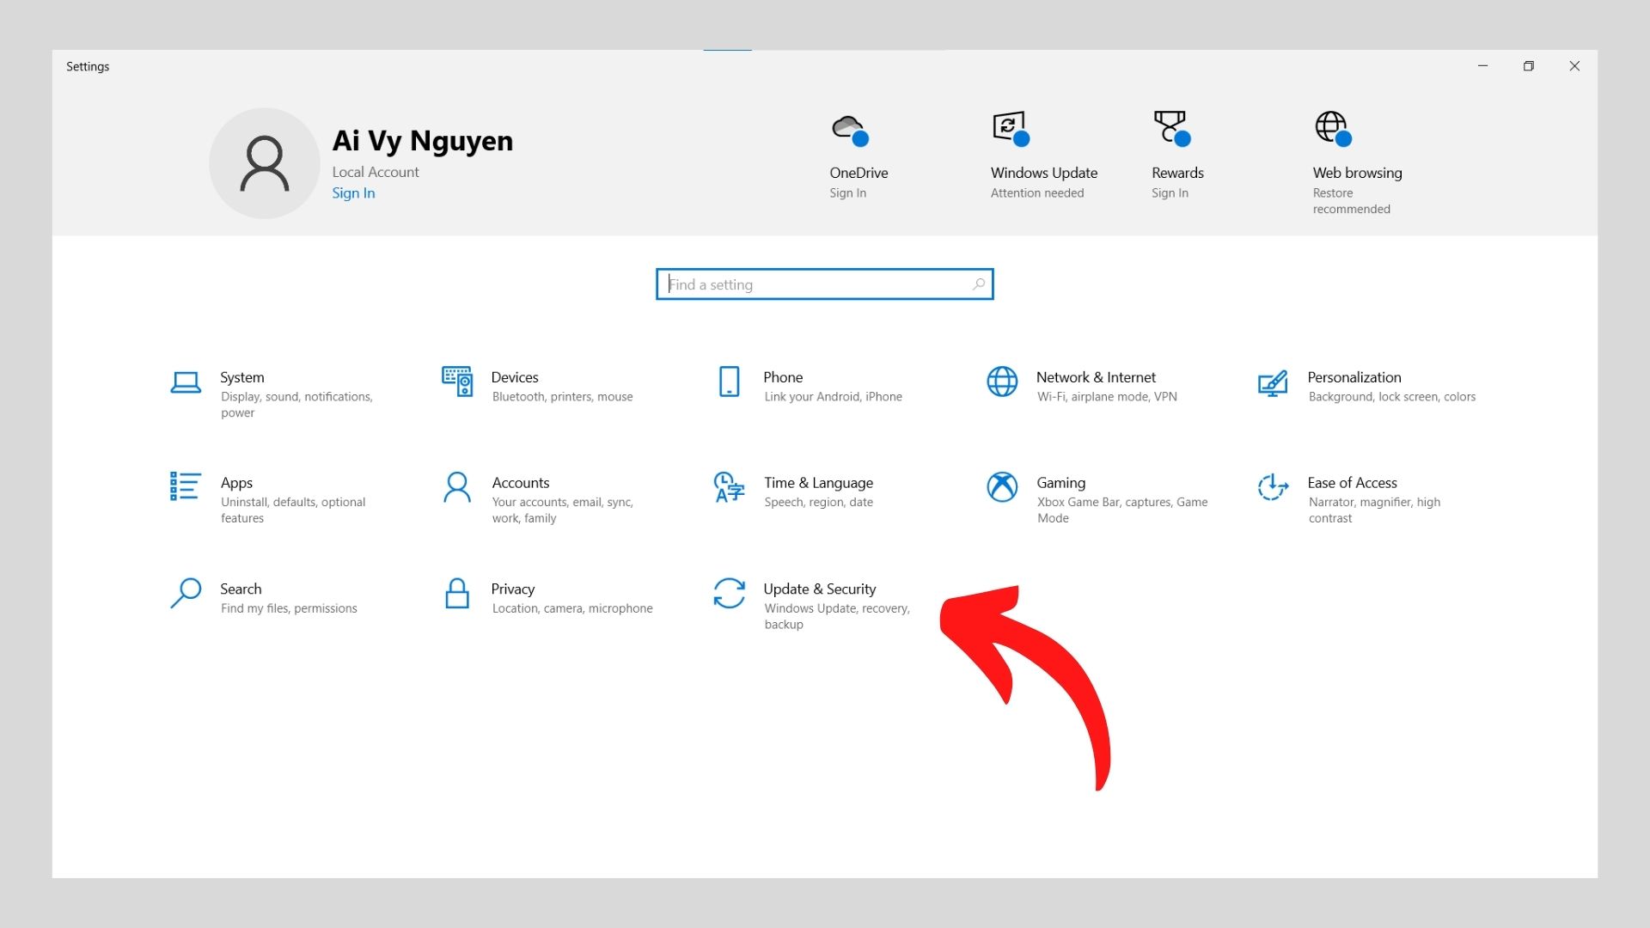Click the OneDrive cloud icon
Image resolution: width=1650 pixels, height=928 pixels.
click(850, 130)
